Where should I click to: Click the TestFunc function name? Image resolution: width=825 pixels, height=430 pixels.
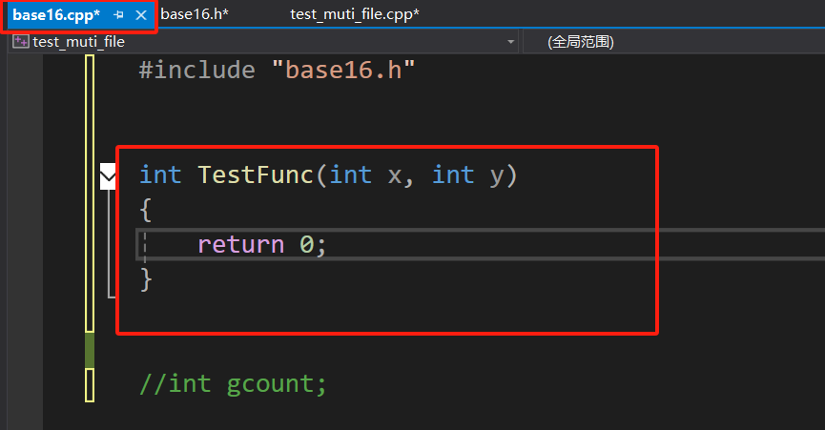257,175
